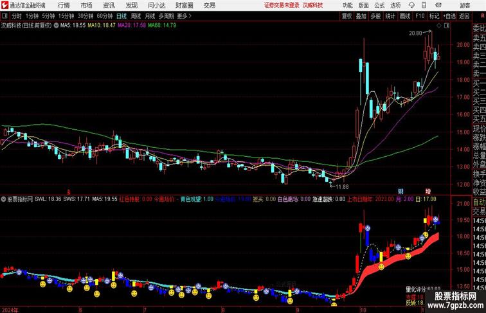
Task: Switch to 5分钟 chart period
Action: [x=48, y=16]
